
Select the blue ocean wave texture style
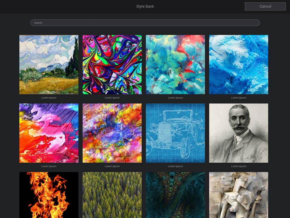click(x=239, y=64)
